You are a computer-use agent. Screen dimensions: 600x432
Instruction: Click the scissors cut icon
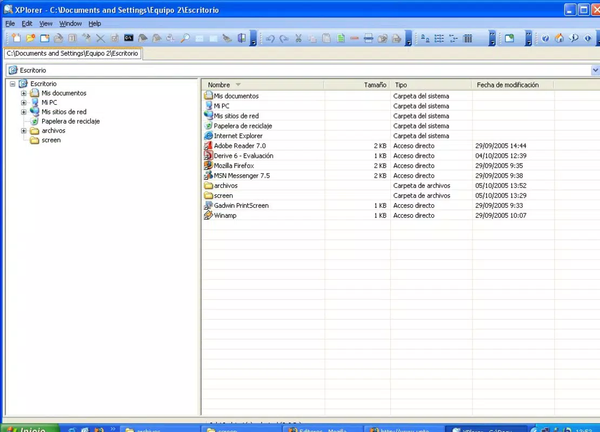(298, 38)
